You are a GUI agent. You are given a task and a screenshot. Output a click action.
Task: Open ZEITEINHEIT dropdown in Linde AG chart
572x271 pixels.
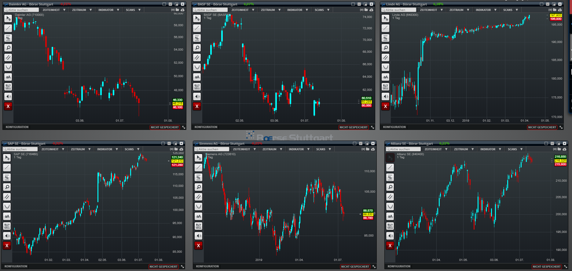tap(431, 10)
